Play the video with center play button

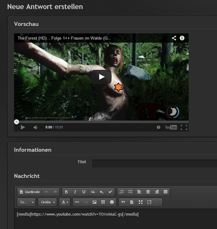101,77
